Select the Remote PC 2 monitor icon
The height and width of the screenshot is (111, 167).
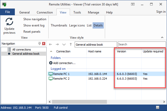coord(51,79)
